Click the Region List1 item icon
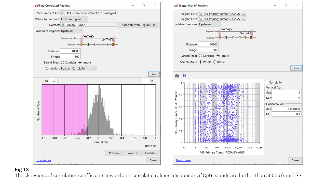The image size is (326, 183). point(200,14)
